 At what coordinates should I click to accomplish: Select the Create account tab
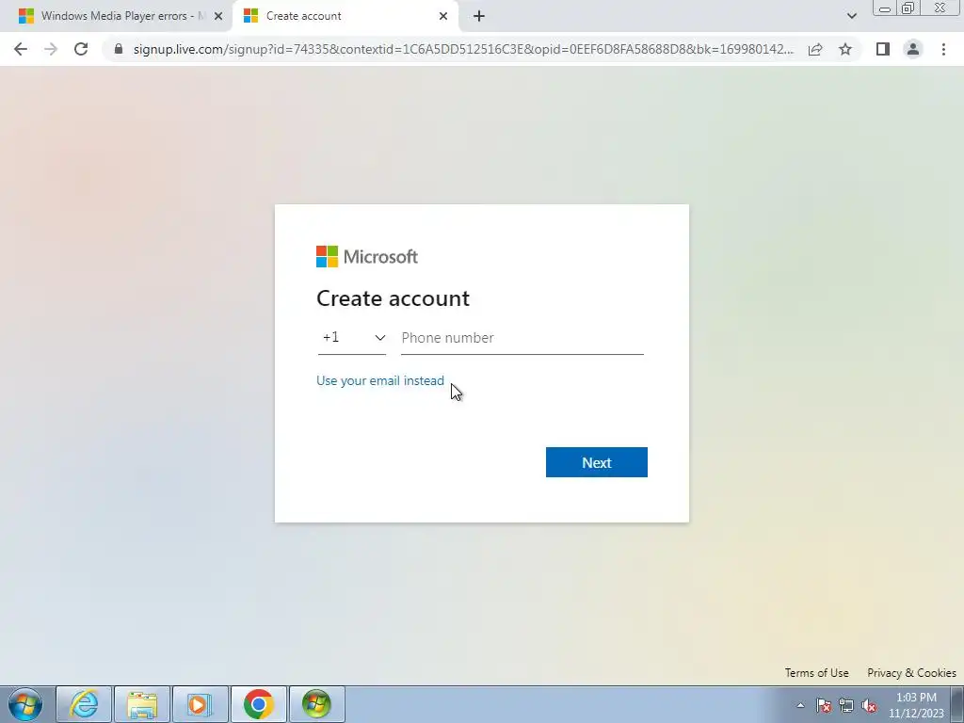(x=345, y=16)
